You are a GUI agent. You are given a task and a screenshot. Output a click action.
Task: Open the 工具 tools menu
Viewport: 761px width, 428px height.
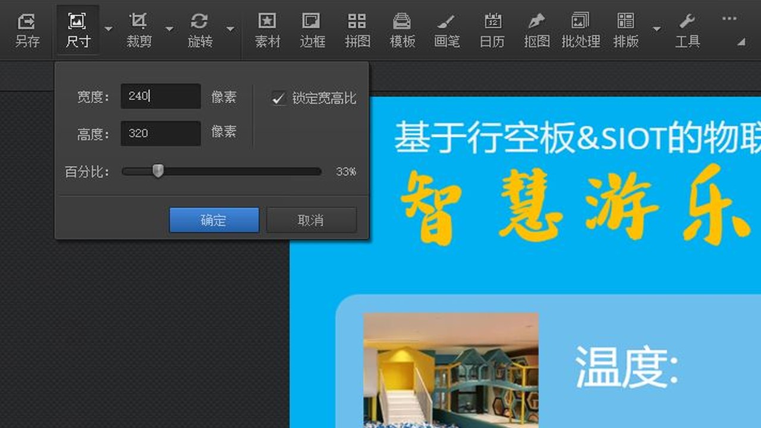687,30
